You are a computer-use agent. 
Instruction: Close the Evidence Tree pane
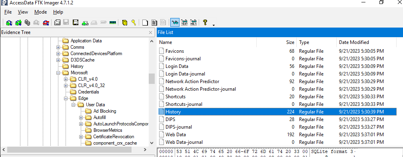[151, 32]
